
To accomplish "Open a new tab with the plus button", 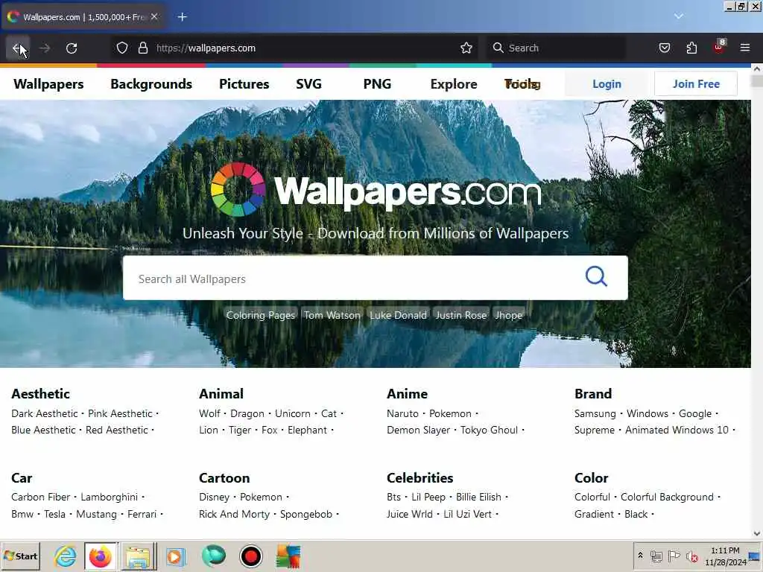I will pyautogui.click(x=182, y=17).
